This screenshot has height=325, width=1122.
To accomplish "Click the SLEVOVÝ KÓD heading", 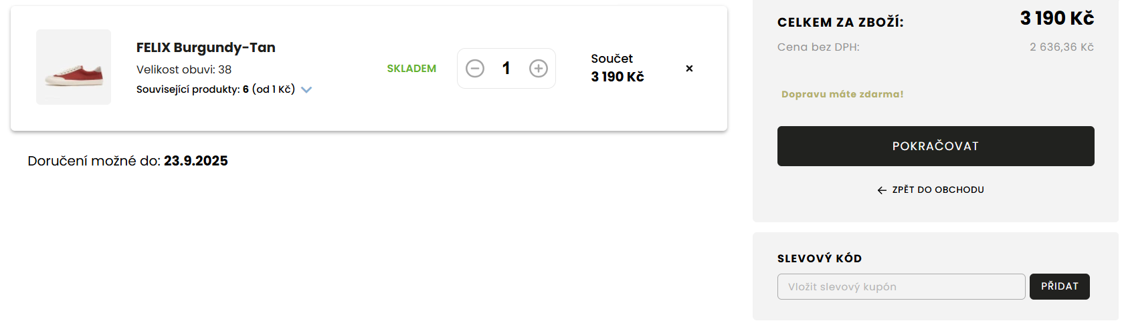I will (x=819, y=259).
